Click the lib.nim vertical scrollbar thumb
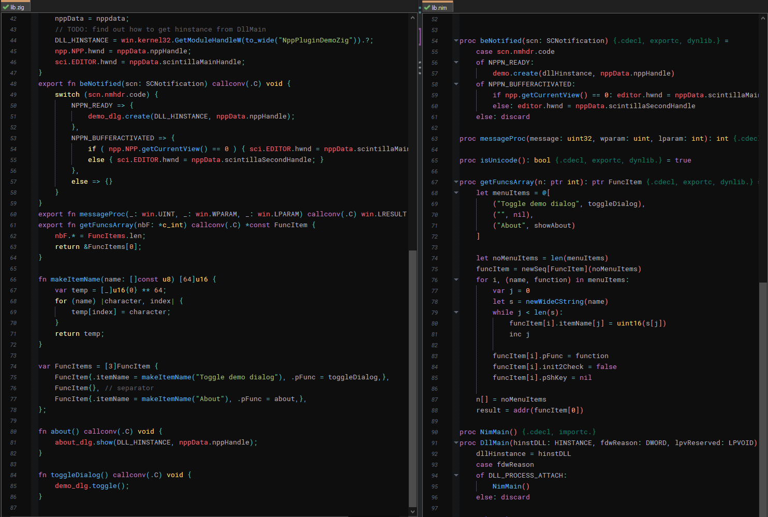768x517 pixels. (x=763, y=398)
